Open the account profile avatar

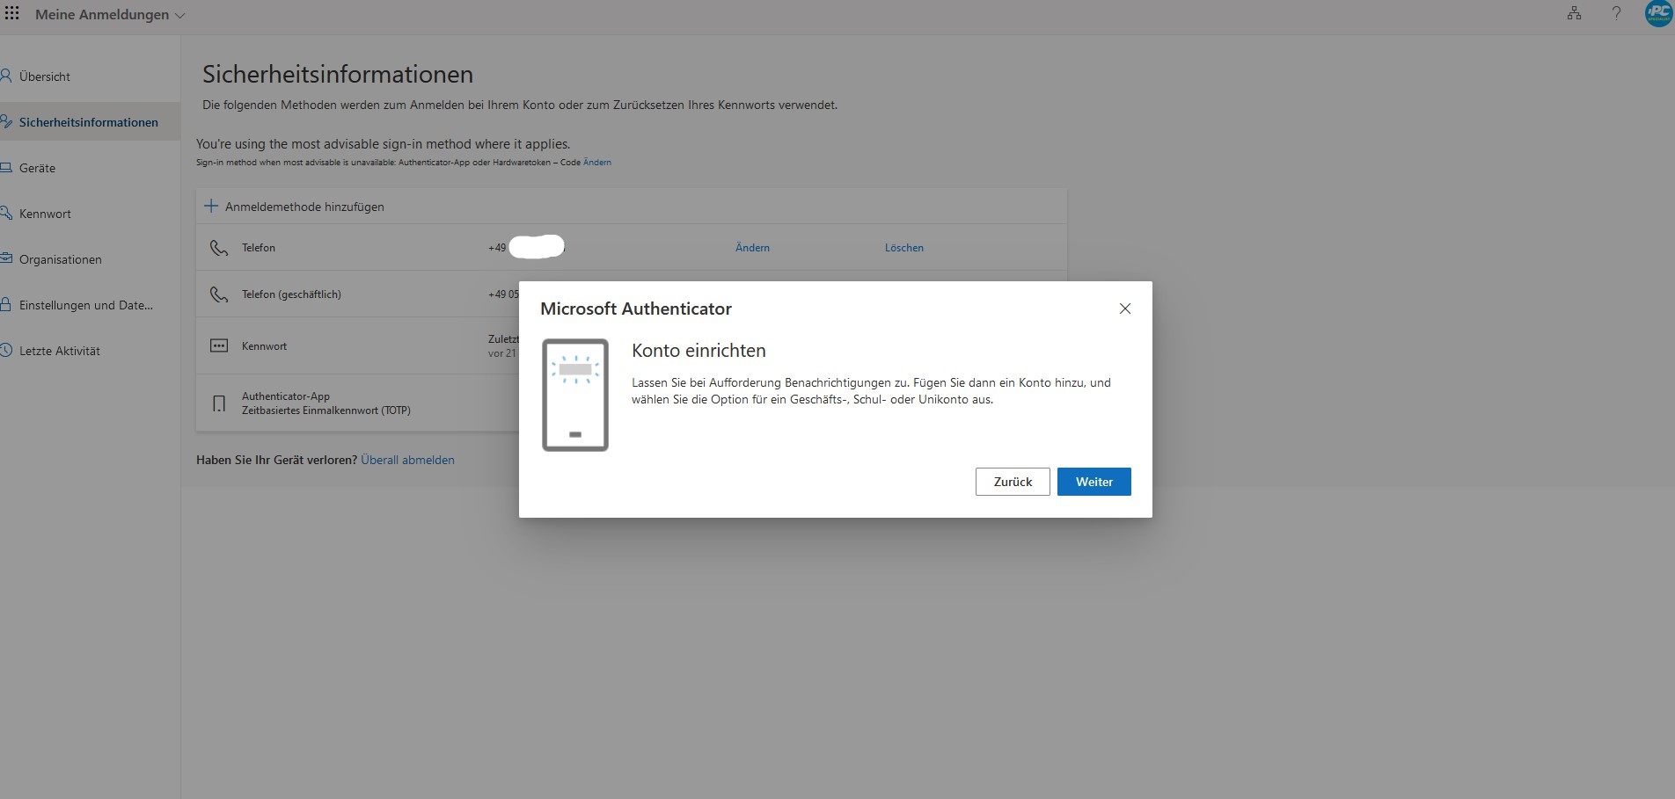(x=1658, y=14)
